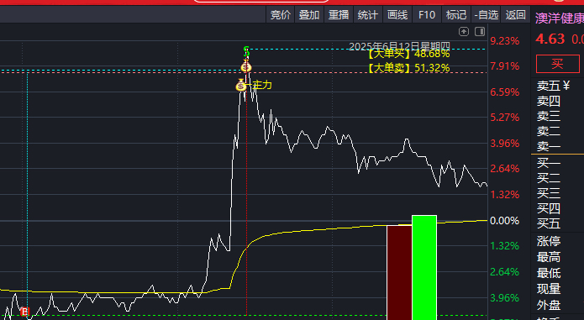Open the 竞价 auction view
Screen dimensions: 584x320
coord(280,15)
